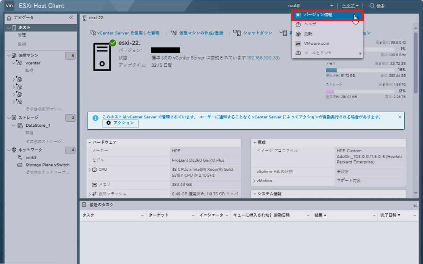Collapse the ネットワーク tree node
This screenshot has height=264, width=423.
[9, 150]
